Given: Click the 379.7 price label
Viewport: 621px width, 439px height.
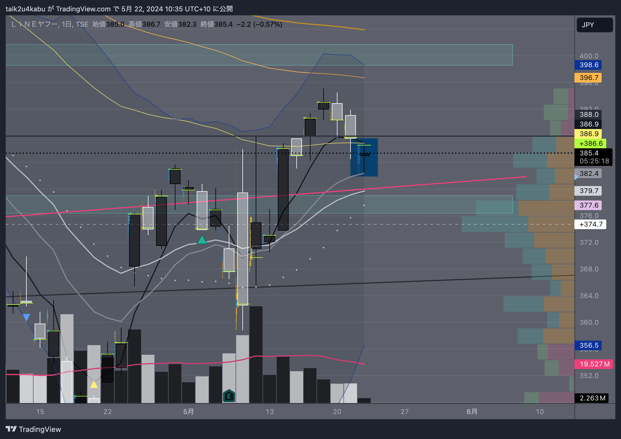Looking at the screenshot, I should (588, 191).
